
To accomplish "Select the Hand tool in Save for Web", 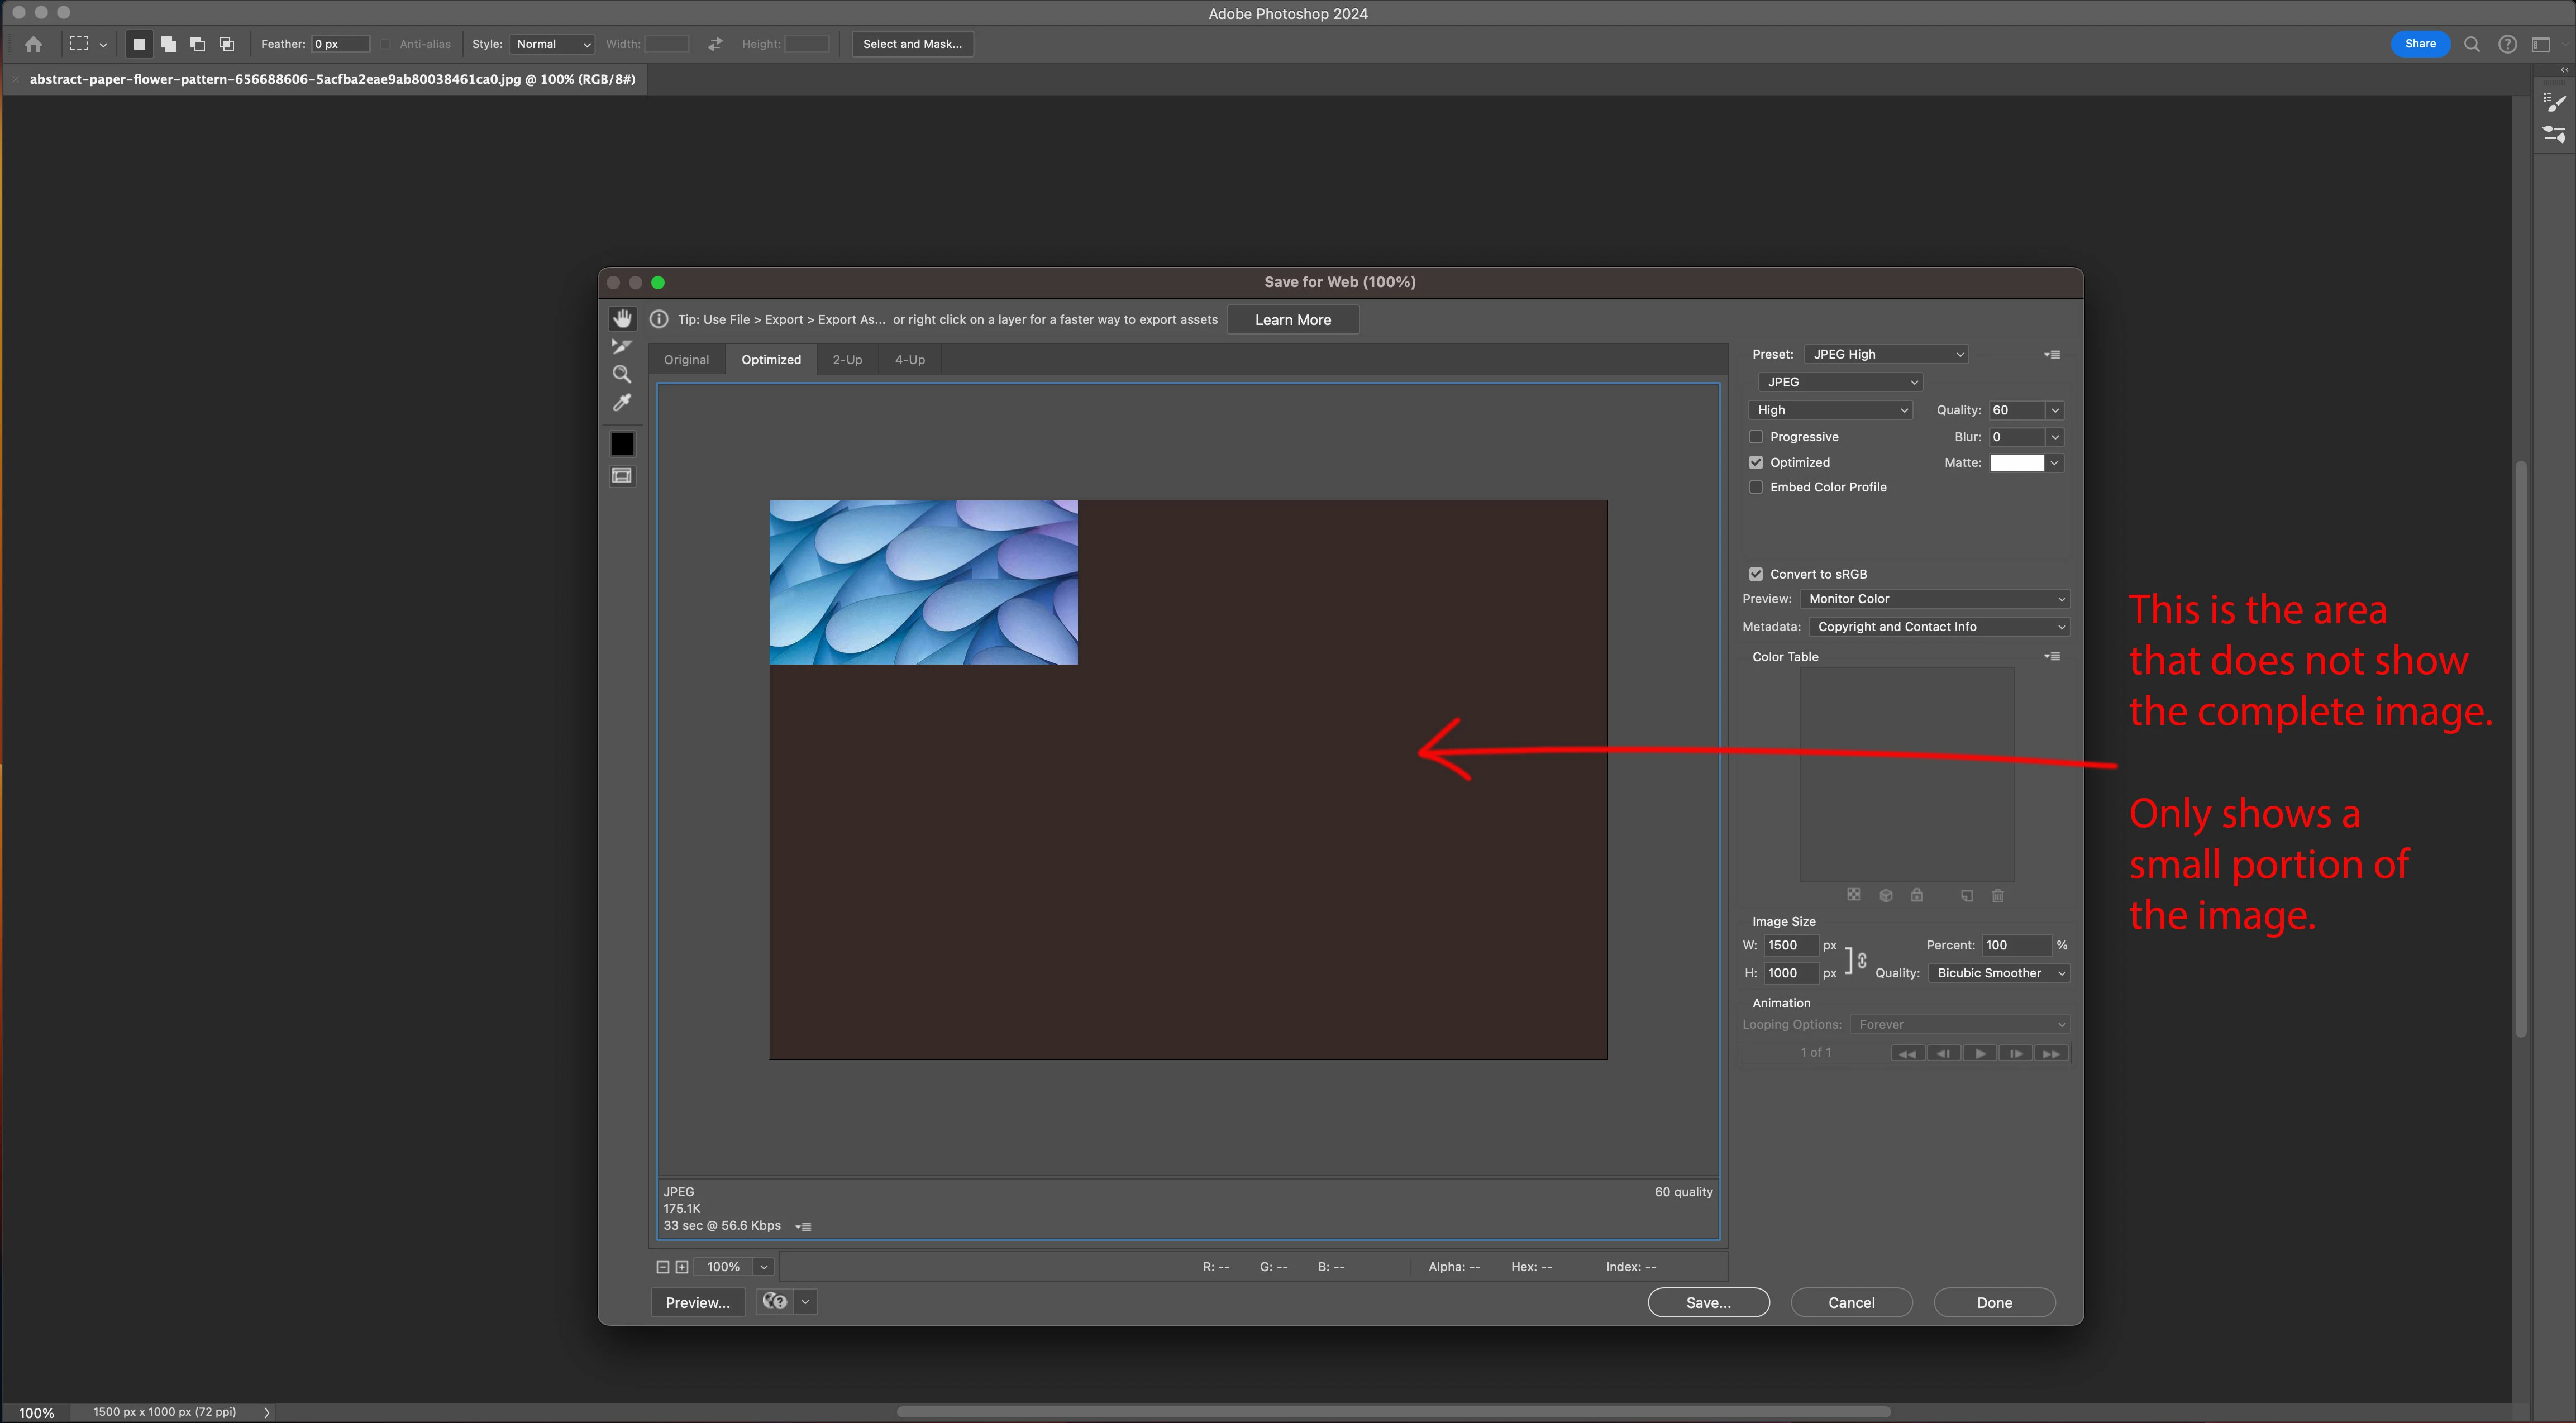I will pos(622,319).
